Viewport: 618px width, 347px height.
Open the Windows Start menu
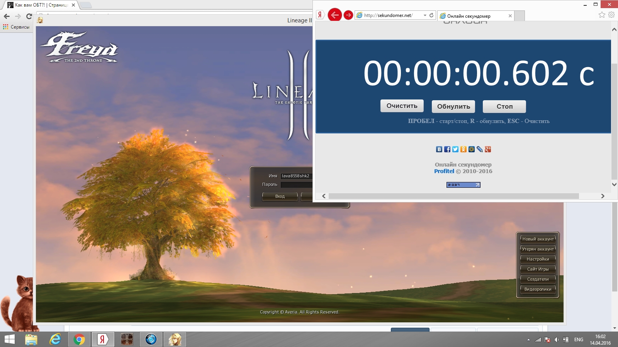click(9, 339)
